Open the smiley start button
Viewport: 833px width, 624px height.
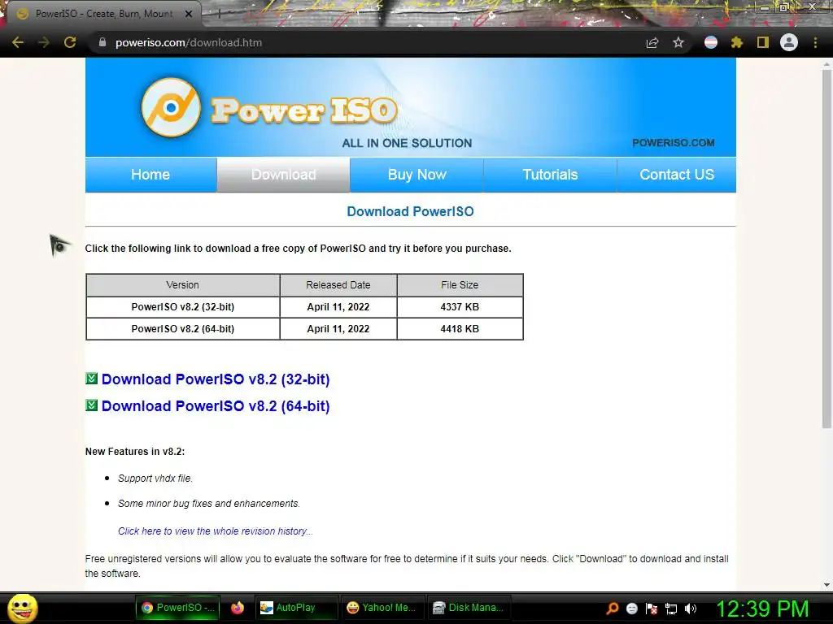(22, 608)
